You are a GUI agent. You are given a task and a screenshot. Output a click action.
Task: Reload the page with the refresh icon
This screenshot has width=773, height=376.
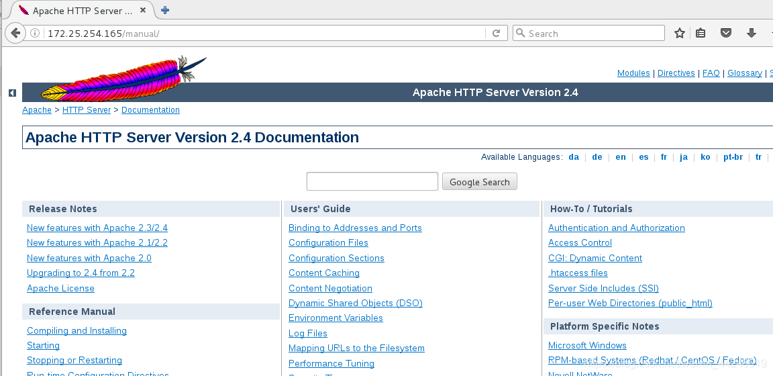tap(496, 33)
